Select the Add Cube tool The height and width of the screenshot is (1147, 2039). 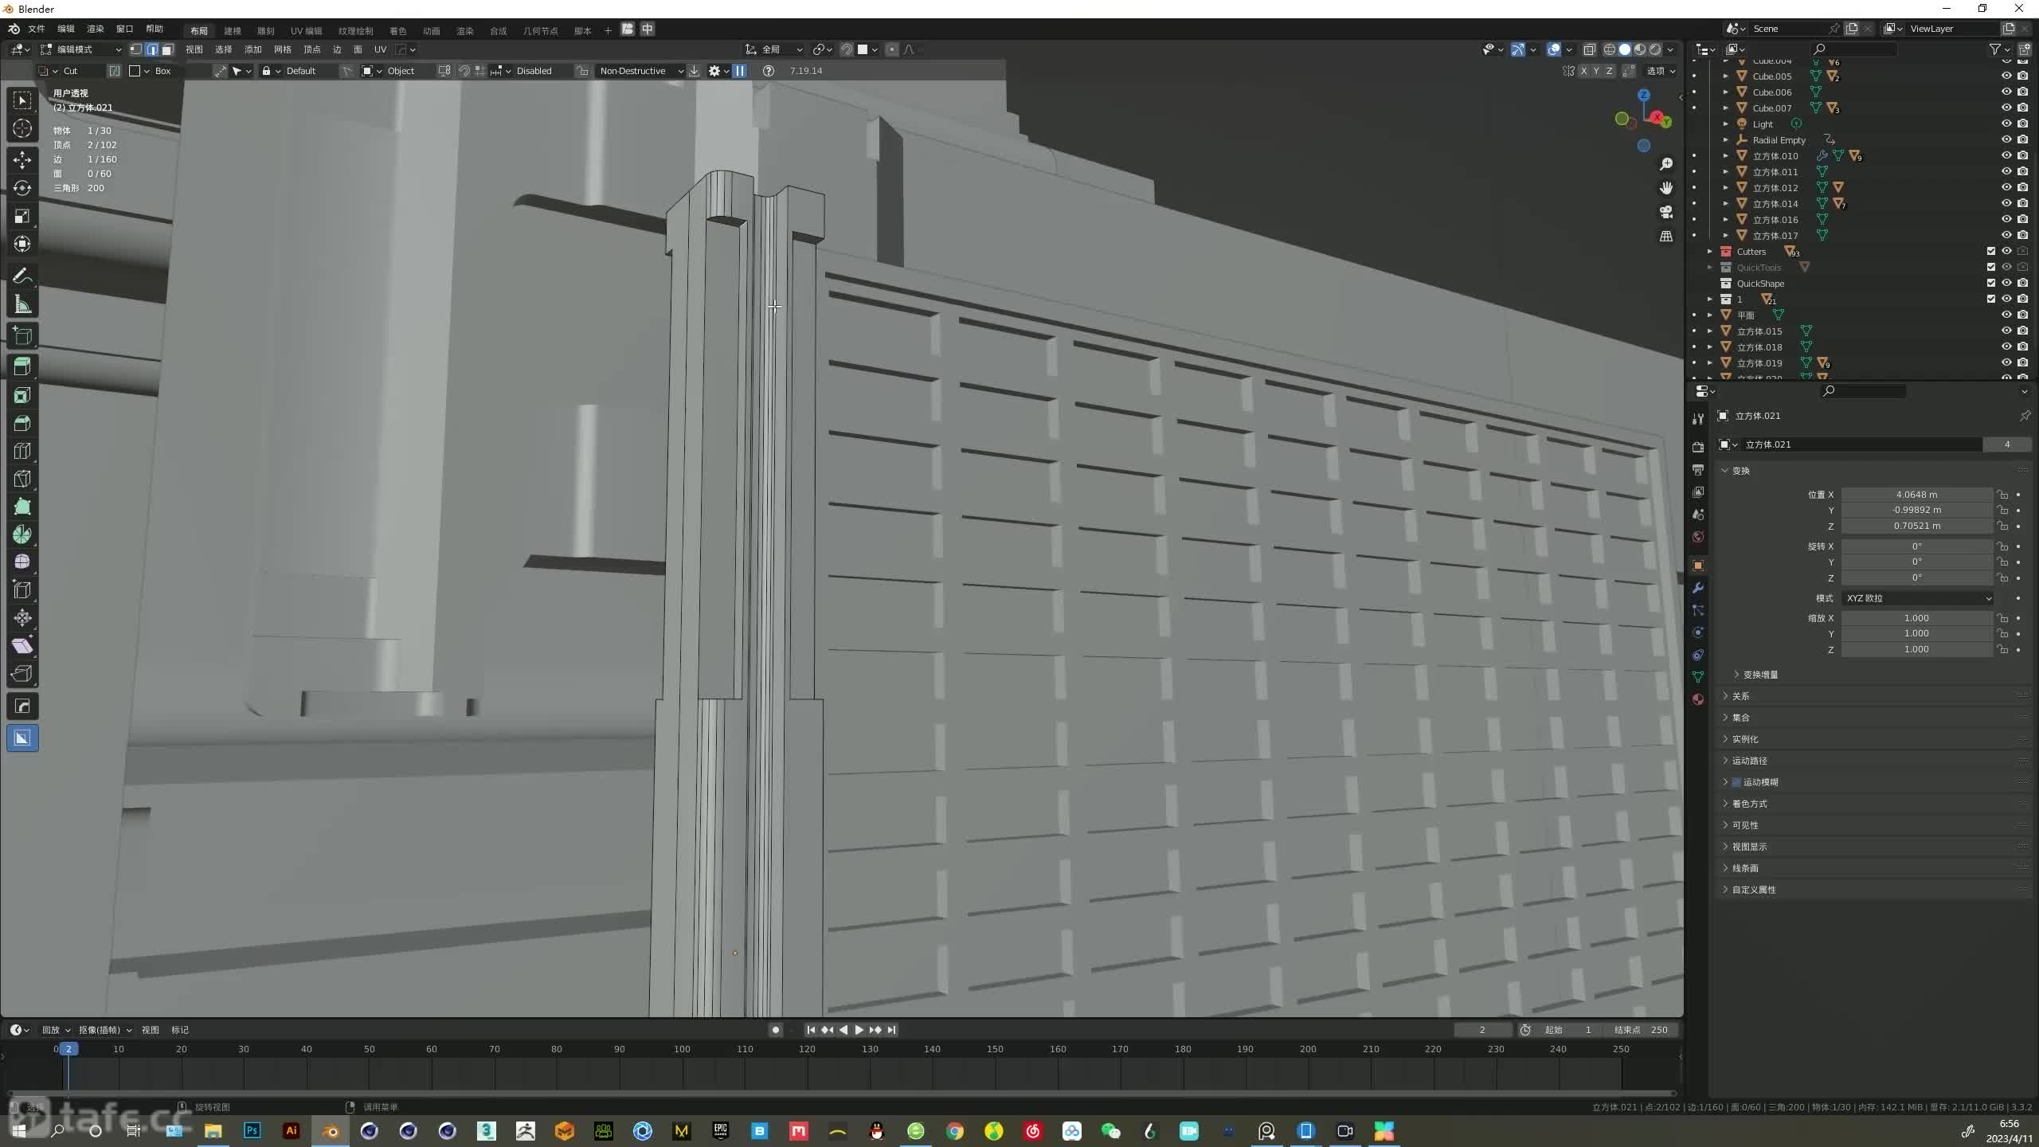[22, 335]
